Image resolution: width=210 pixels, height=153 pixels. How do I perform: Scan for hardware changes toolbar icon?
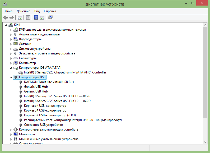tap(50, 17)
